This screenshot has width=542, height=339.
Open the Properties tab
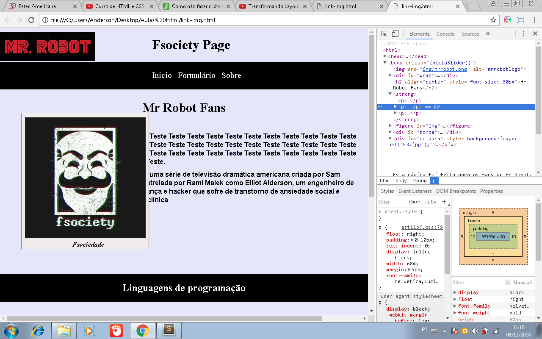coord(492,191)
